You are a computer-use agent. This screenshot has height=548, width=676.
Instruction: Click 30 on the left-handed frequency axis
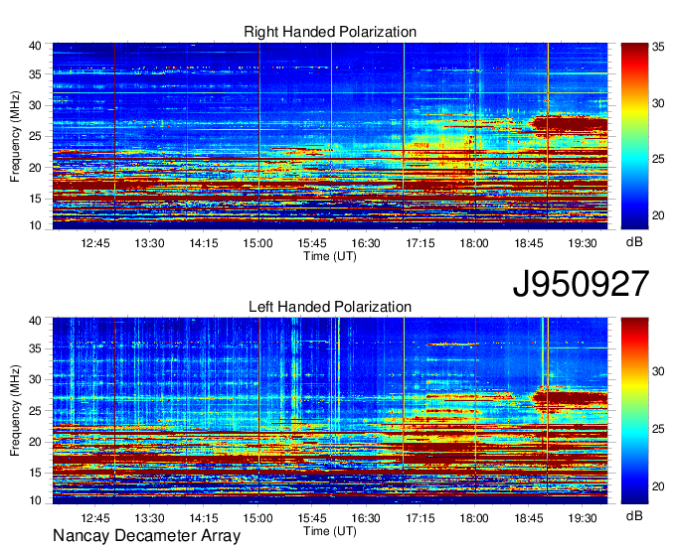(35, 379)
